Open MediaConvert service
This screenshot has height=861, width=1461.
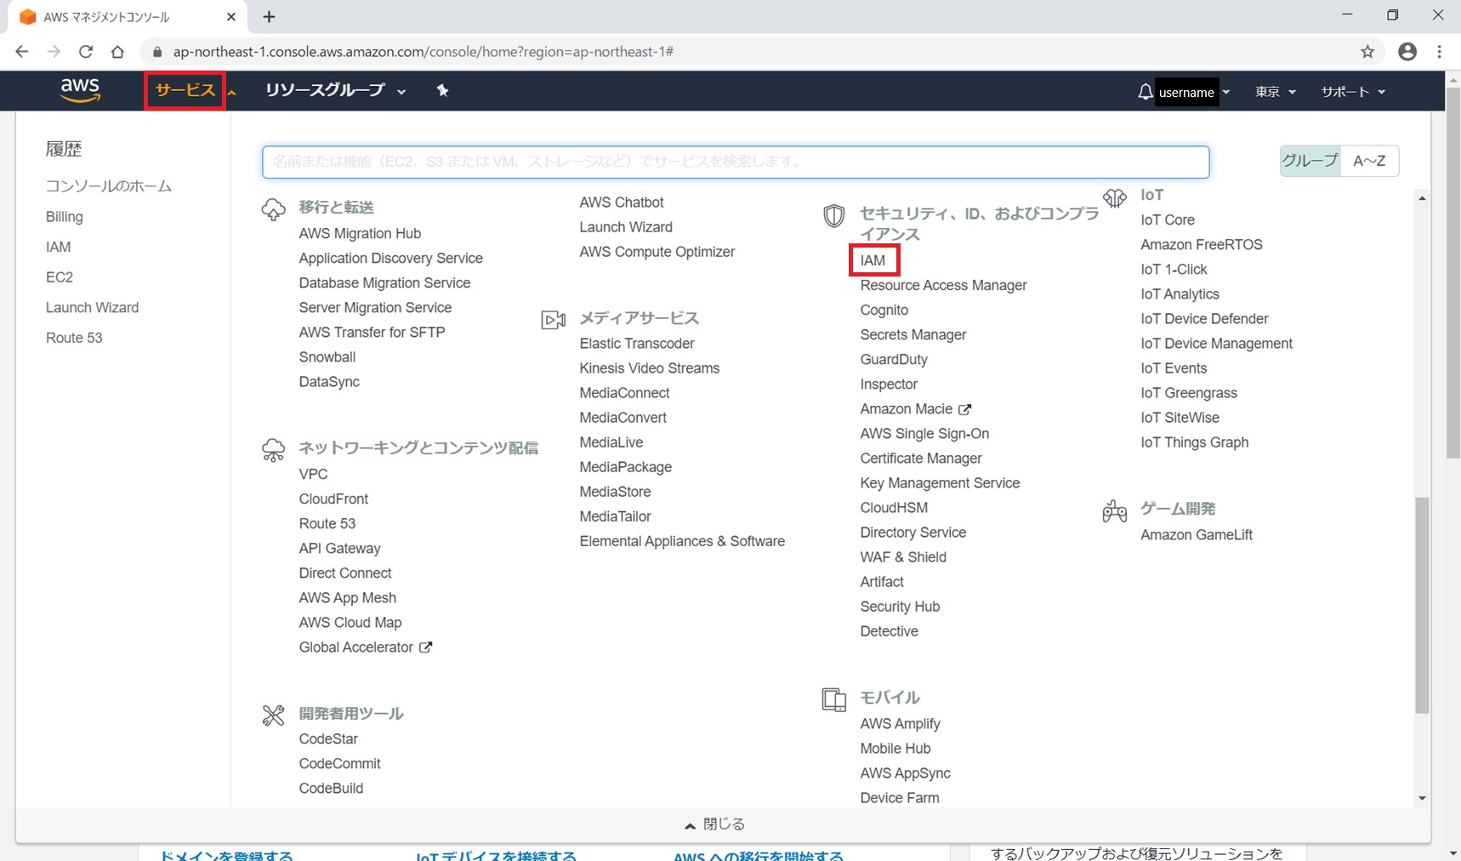[622, 417]
